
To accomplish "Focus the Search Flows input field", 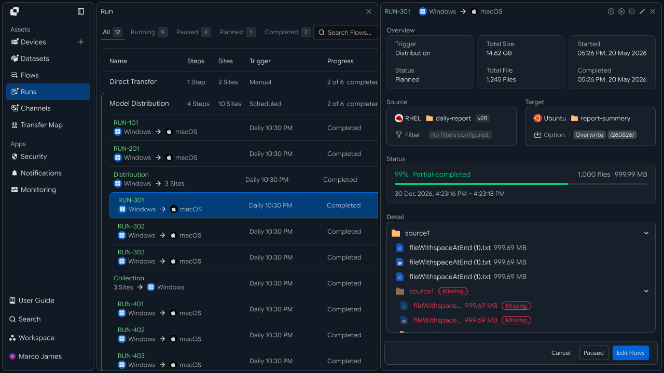I will (346, 32).
